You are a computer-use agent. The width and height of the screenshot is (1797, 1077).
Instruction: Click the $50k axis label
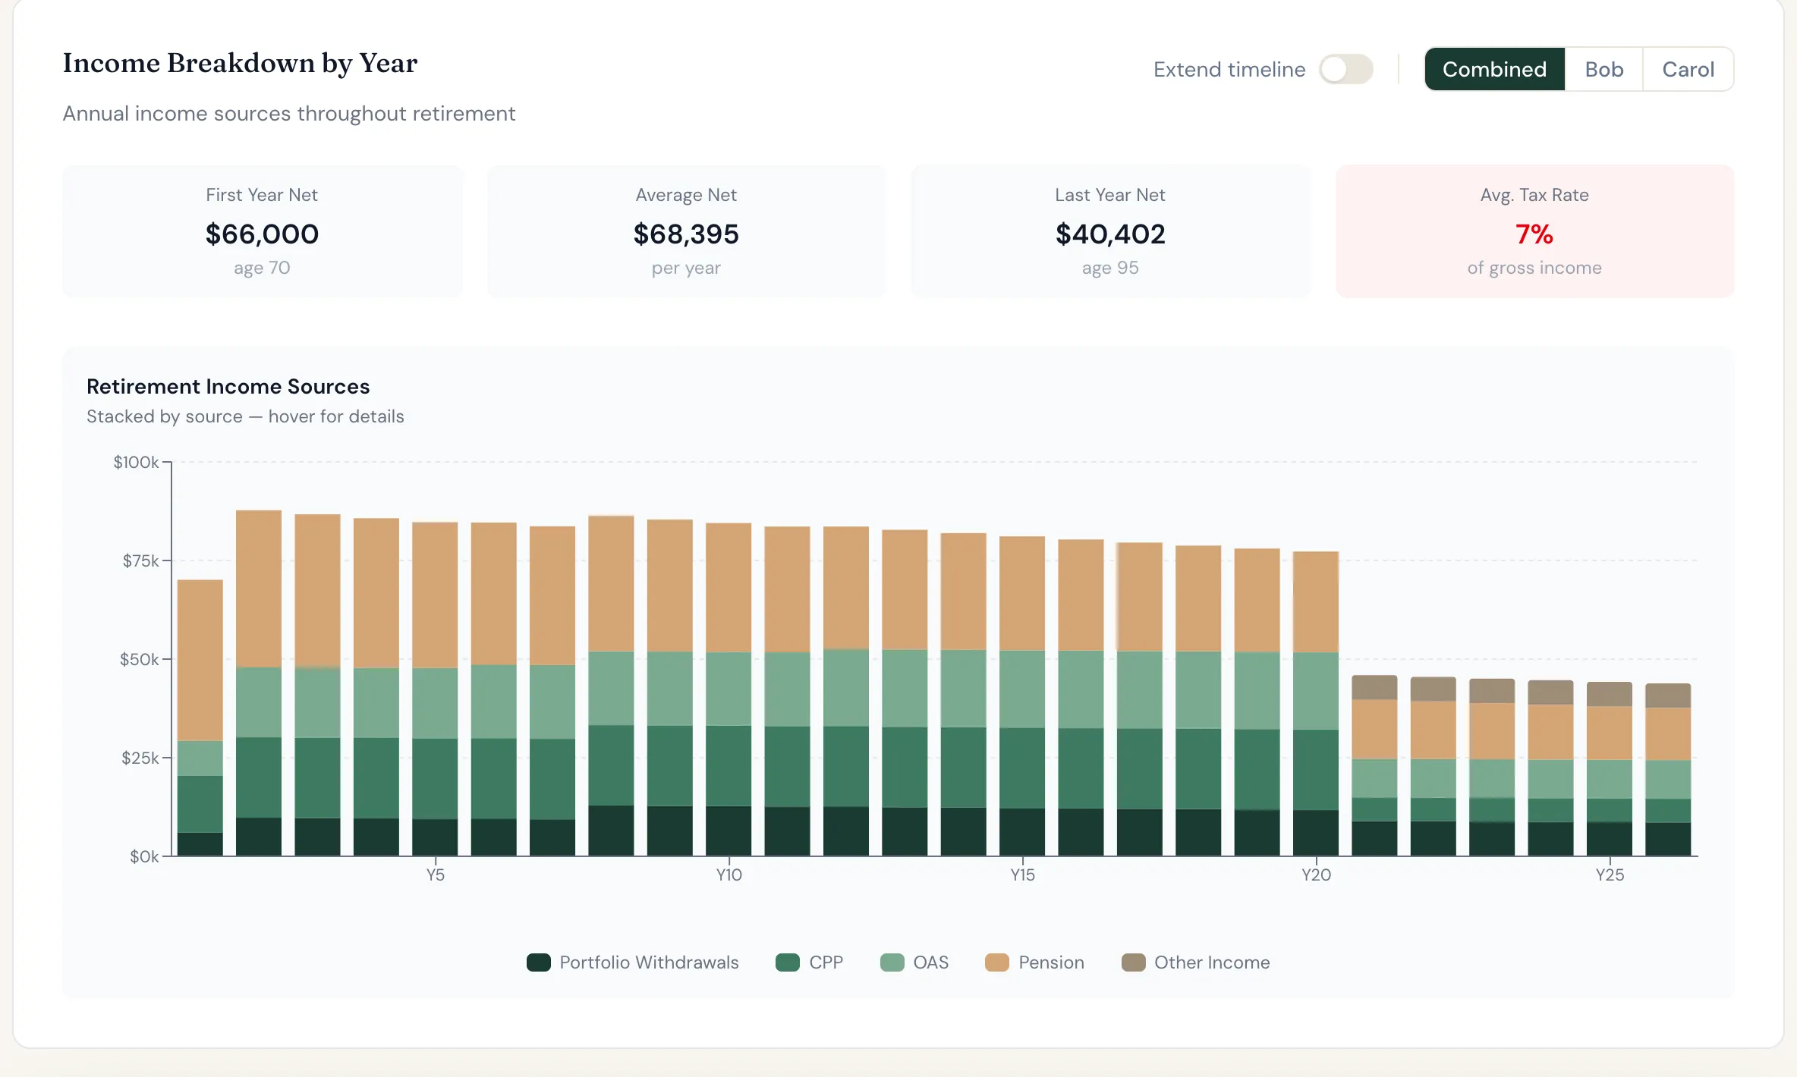point(140,659)
